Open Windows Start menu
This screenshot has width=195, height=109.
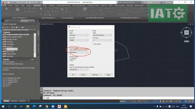tap(3, 106)
